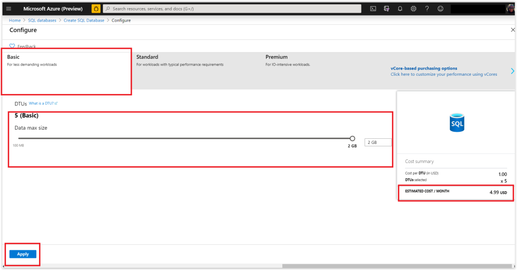Open the hamburger portal menu
517x270 pixels.
tap(9, 9)
